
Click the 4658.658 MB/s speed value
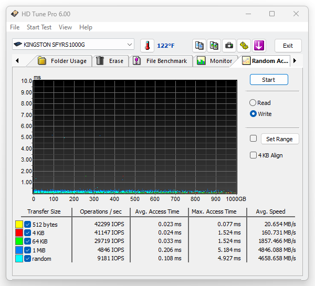[277, 258]
